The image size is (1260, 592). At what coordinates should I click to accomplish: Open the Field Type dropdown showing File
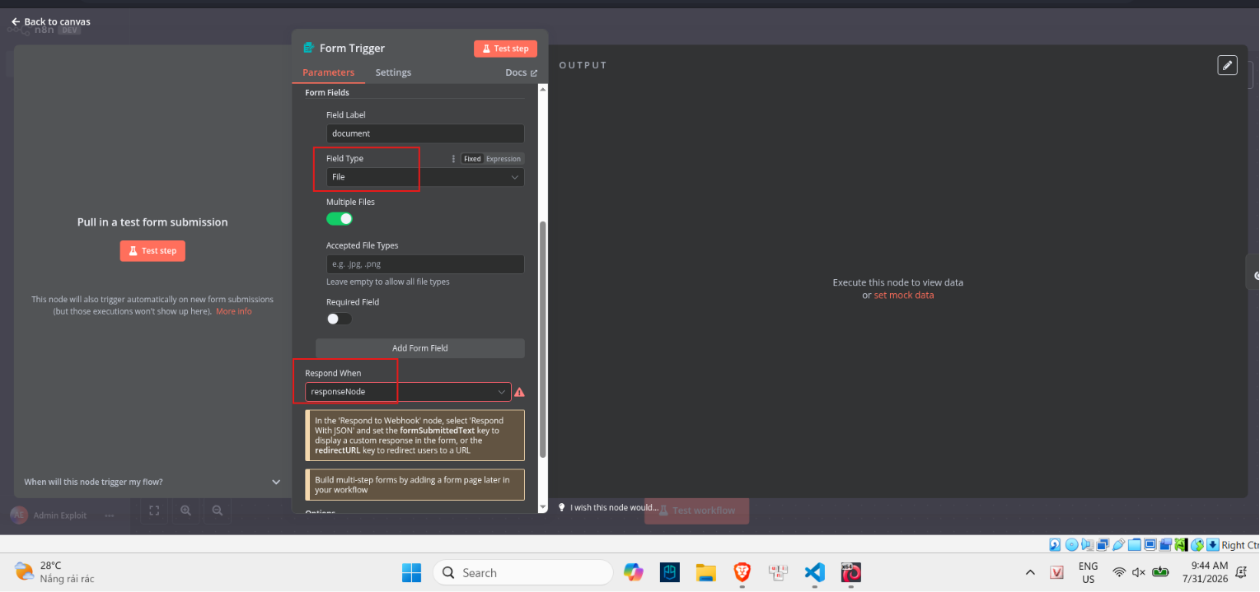(425, 177)
